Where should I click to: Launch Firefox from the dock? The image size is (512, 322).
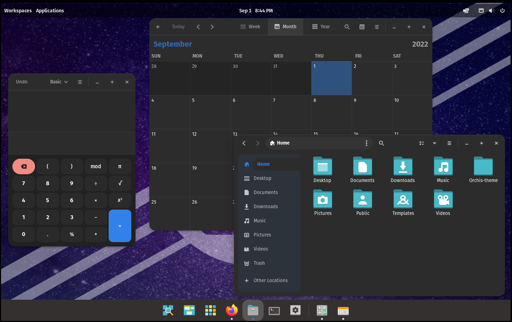click(x=232, y=311)
